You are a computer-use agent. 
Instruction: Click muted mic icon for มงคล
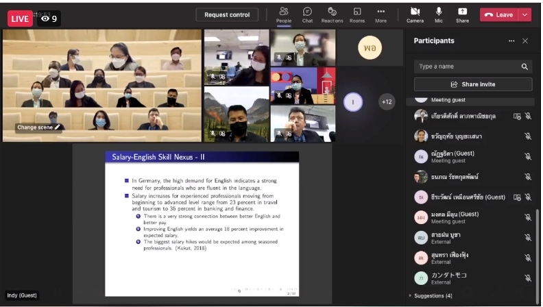528,217
